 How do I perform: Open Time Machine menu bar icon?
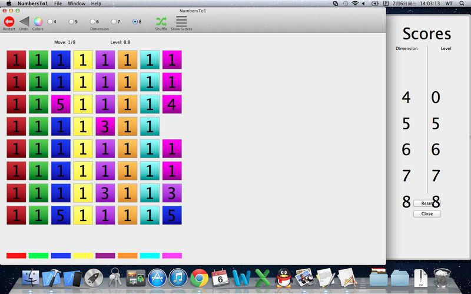[x=346, y=4]
